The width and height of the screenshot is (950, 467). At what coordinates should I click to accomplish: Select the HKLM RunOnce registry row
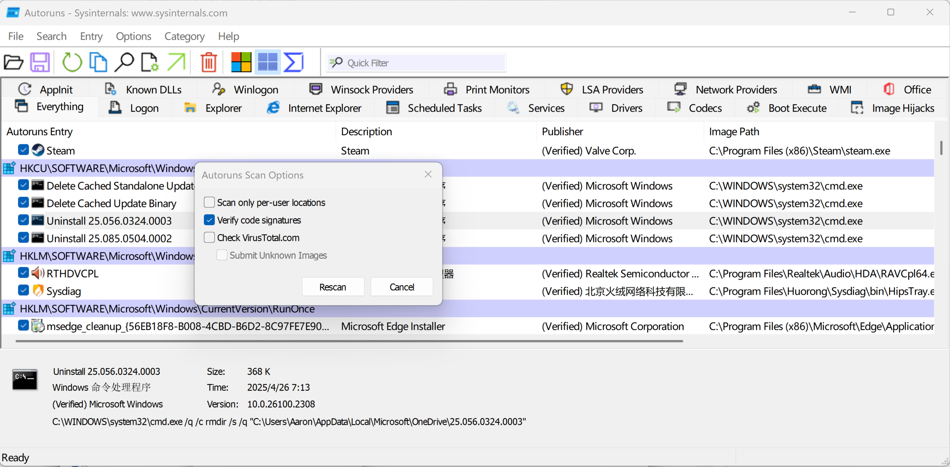click(468, 309)
